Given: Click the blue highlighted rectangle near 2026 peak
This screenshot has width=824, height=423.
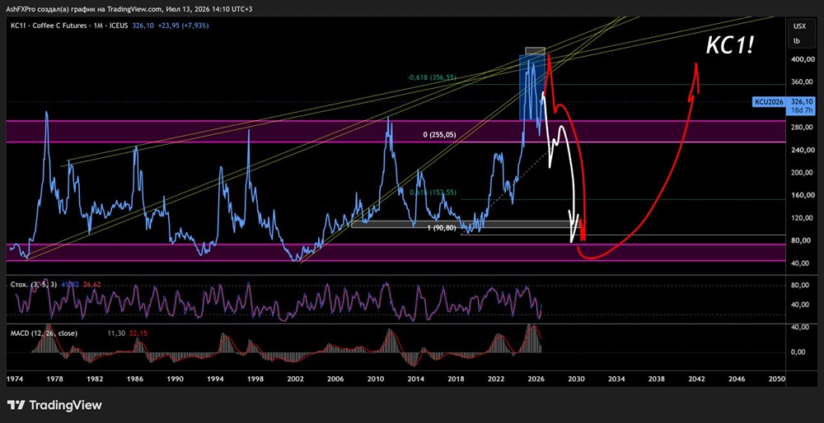Looking at the screenshot, I should (531, 87).
